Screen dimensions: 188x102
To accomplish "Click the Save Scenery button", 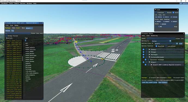I will tap(163, 82).
